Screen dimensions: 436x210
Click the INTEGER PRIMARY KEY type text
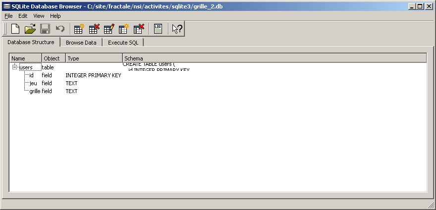[x=93, y=75]
